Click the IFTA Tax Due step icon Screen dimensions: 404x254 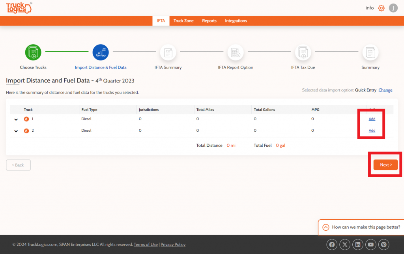click(303, 52)
